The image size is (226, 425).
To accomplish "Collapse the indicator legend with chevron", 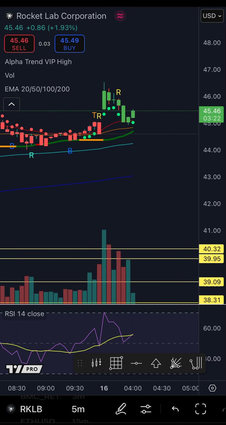I will point(12,104).
